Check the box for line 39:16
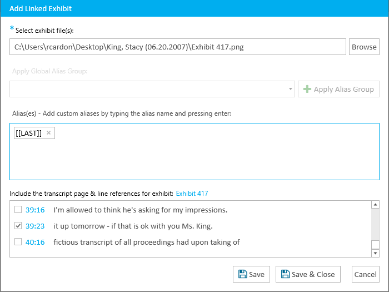389x292 pixels. 18,210
